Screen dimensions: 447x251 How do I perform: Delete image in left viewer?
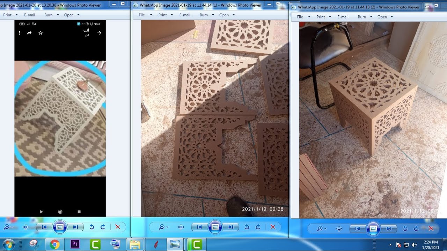click(118, 227)
